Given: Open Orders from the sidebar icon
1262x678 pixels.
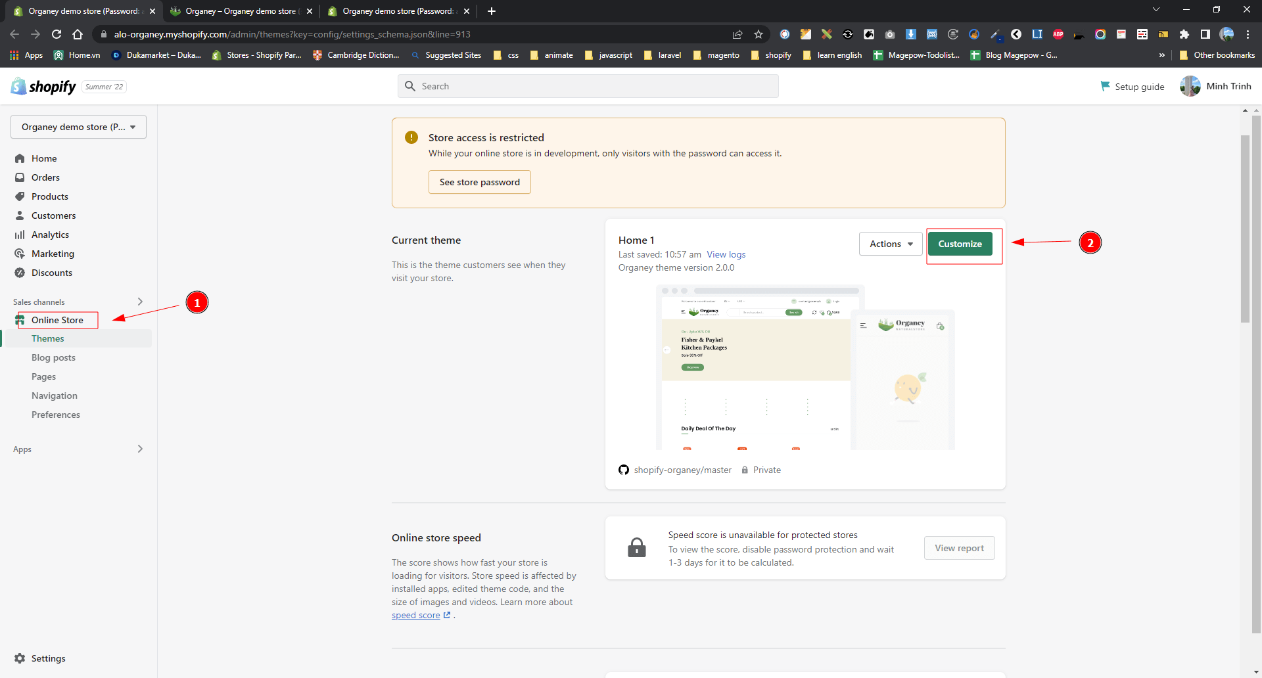Looking at the screenshot, I should click(20, 177).
